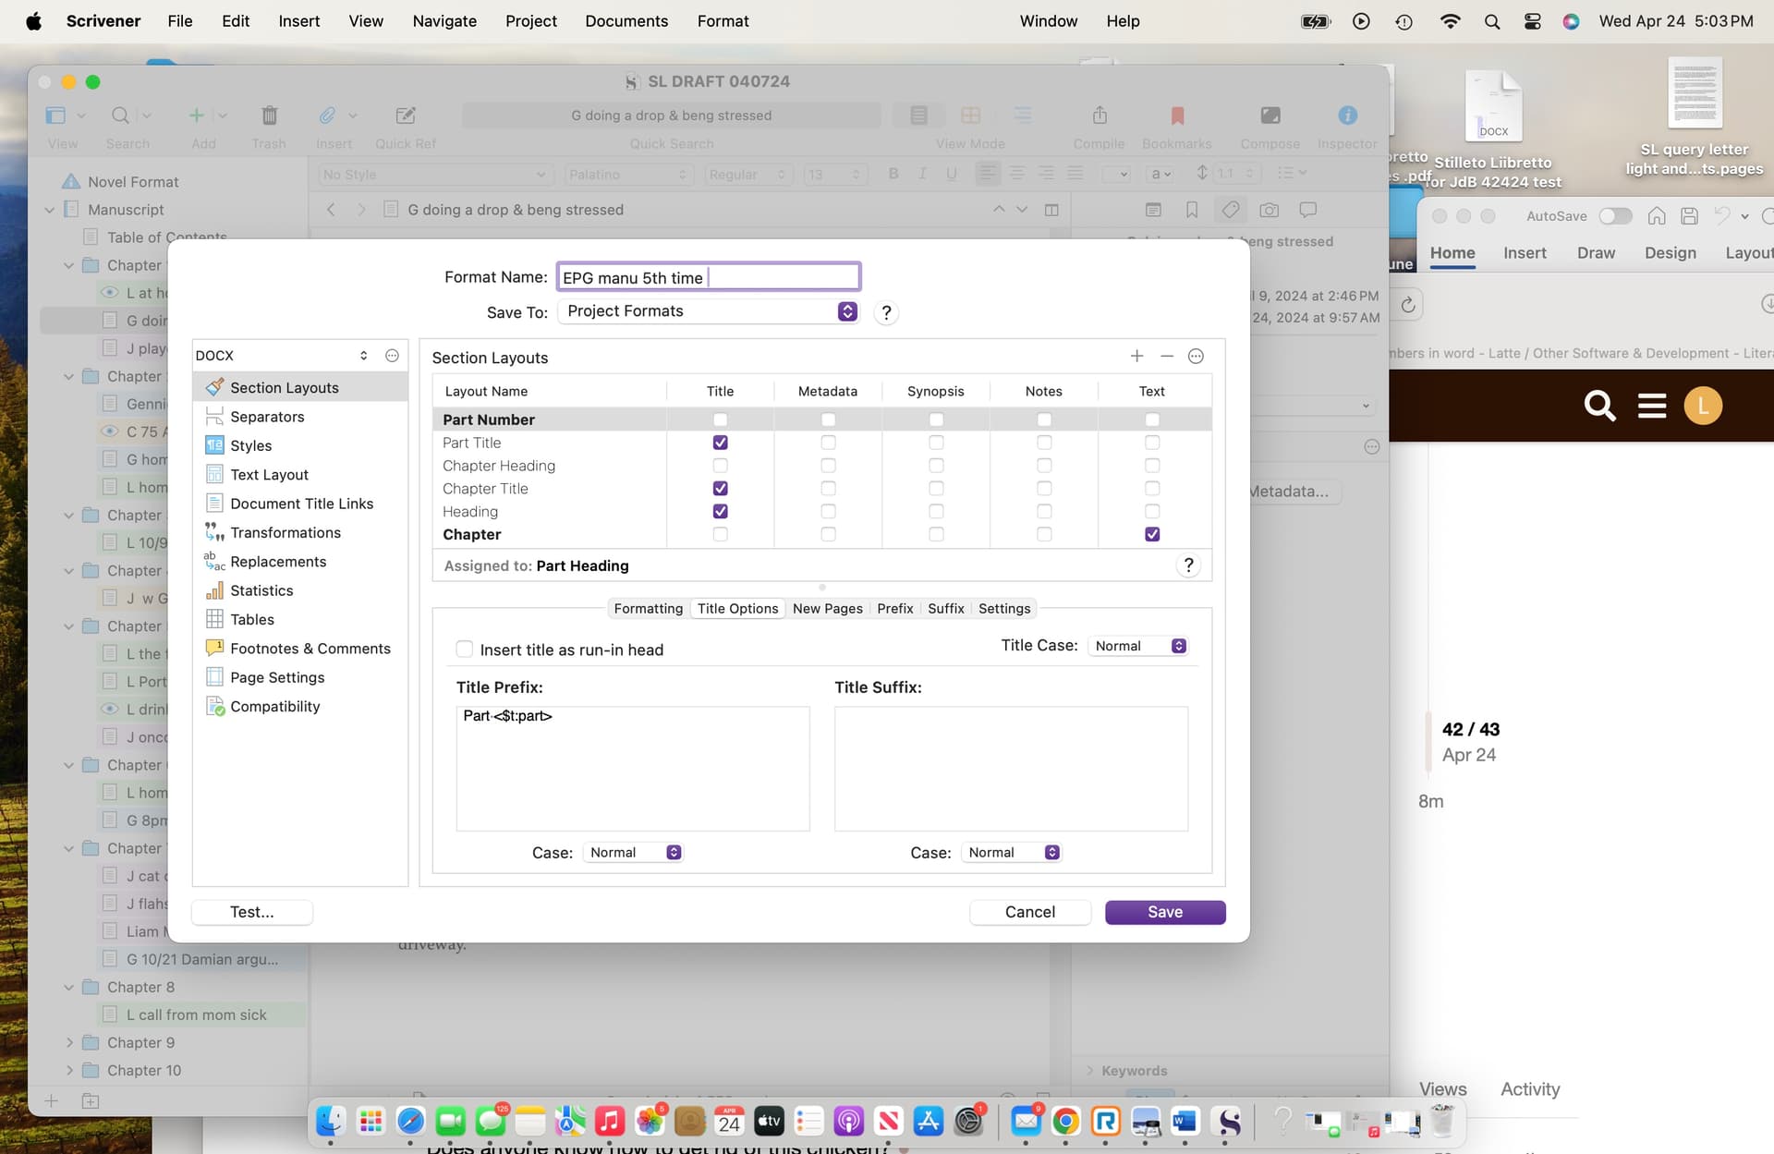Uncheck Title for Part Title layout
Screen dimensions: 1774x1154
coord(720,443)
